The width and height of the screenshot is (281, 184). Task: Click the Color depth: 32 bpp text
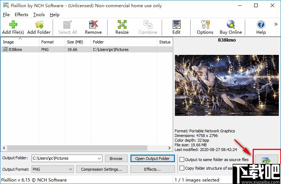192,140
